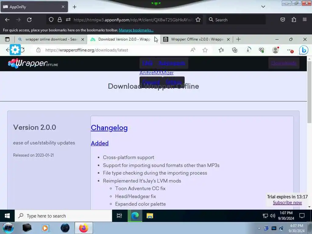Click the host clock showing 4:07 PM
This screenshot has height=234, width=312.
pos(296,228)
